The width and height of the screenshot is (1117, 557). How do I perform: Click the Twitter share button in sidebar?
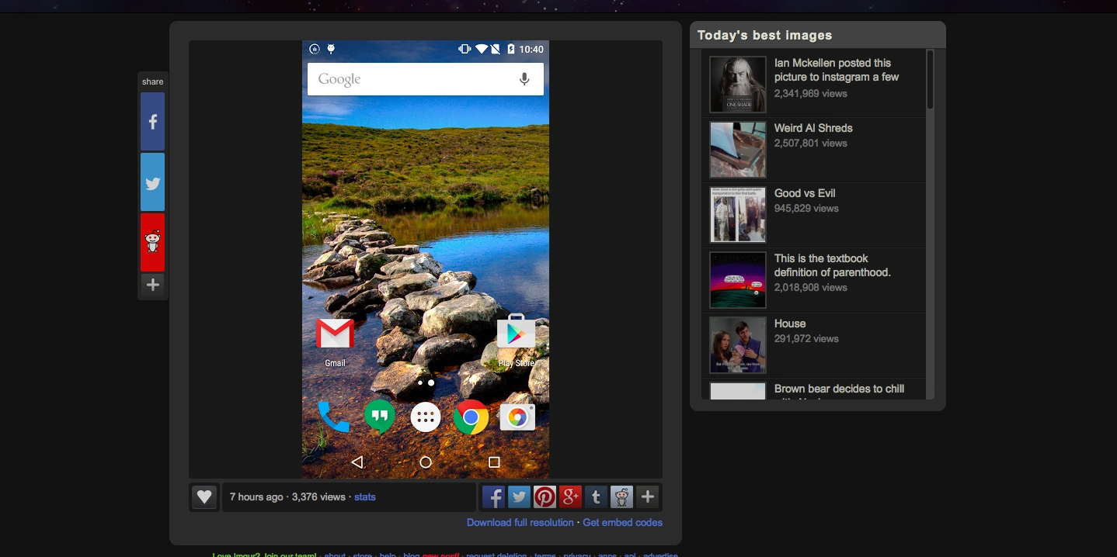[x=152, y=182]
